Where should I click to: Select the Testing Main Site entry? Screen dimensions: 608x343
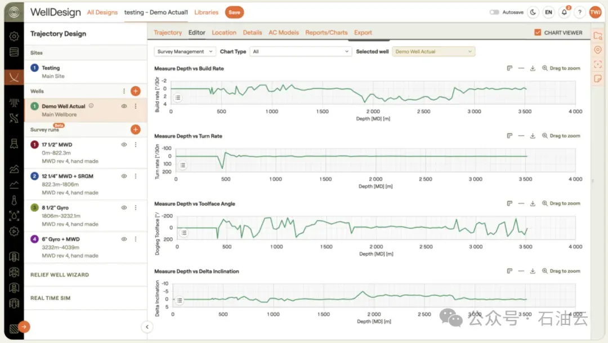coord(86,72)
